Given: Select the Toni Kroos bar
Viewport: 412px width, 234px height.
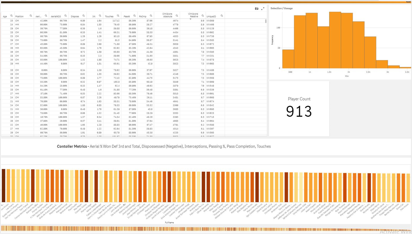Looking at the screenshot, I should coord(286,187).
